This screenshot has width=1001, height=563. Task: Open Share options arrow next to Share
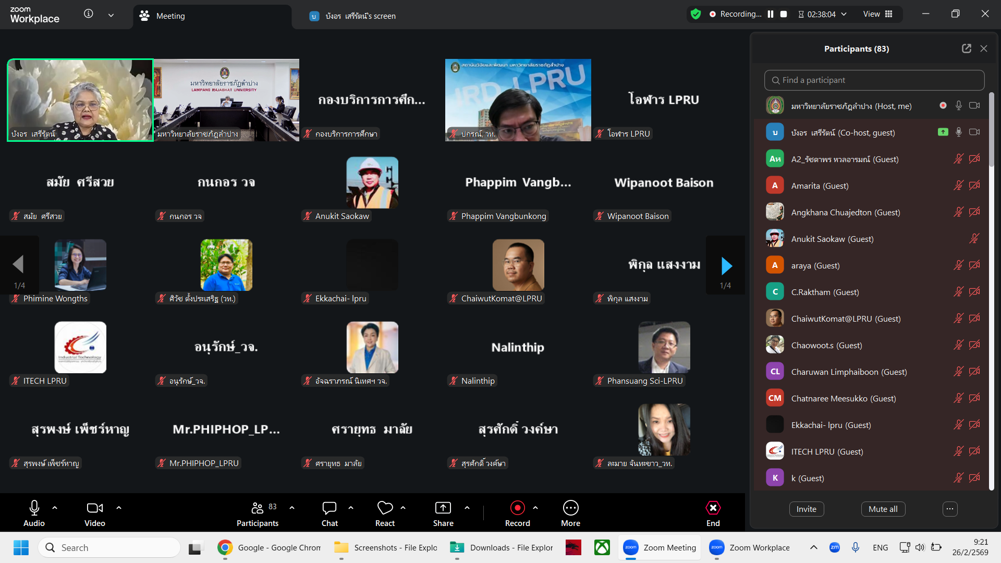[467, 508]
